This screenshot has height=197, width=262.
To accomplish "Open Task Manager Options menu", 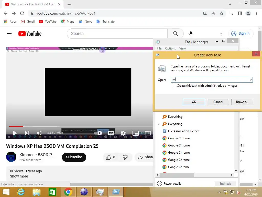I will (170, 48).
